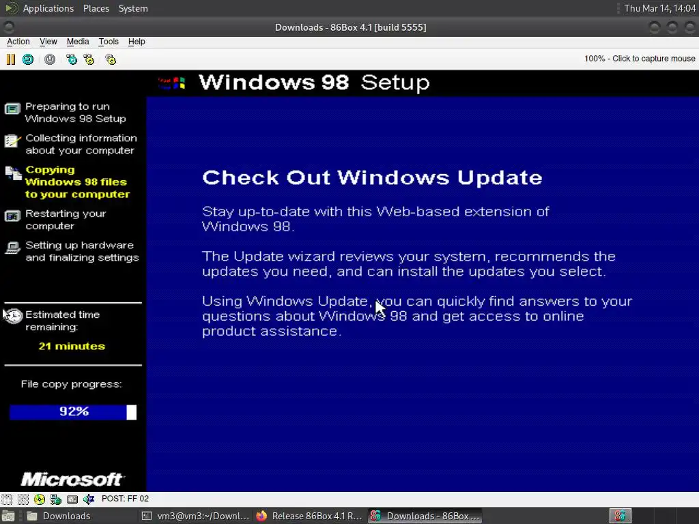
Task: Switch to vm3@vm3 terminal in taskbar
Action: pos(196,516)
